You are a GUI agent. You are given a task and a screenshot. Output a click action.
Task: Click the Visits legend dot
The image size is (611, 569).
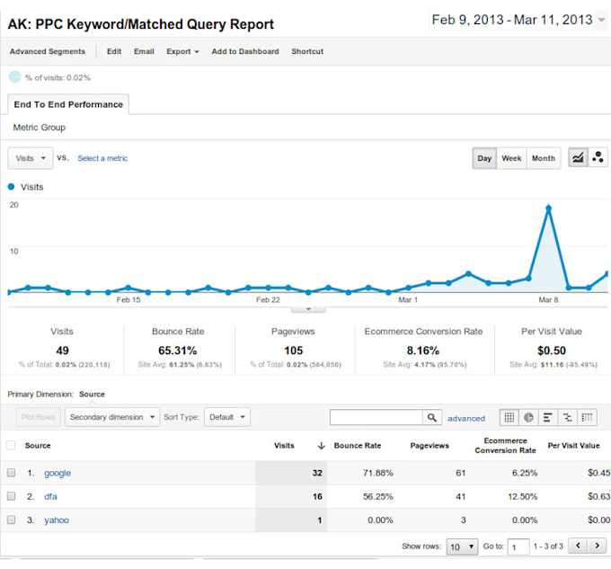pos(12,187)
